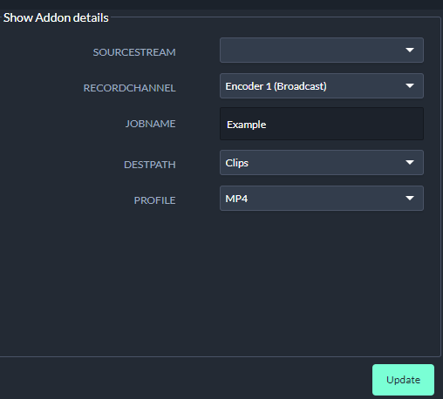Click the Update button

tap(403, 380)
